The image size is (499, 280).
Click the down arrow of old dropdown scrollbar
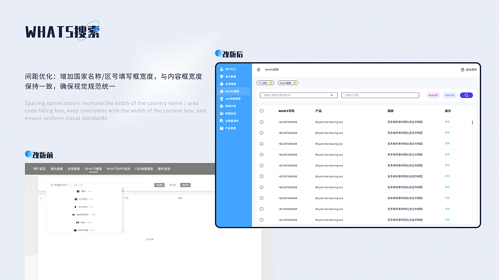(x=123, y=231)
